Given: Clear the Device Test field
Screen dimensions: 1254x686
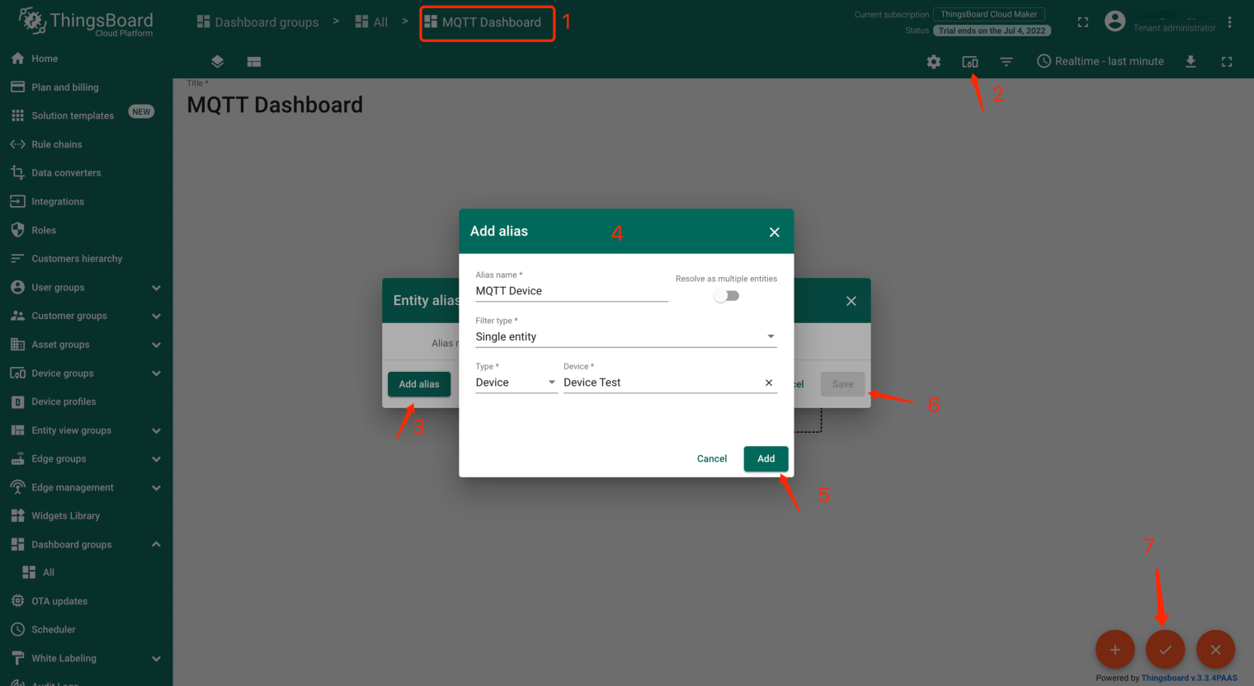Looking at the screenshot, I should tap(769, 383).
